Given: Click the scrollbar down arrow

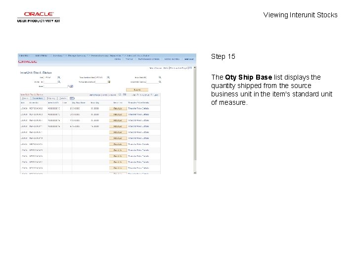Looking at the screenshot, I should 195,173.
